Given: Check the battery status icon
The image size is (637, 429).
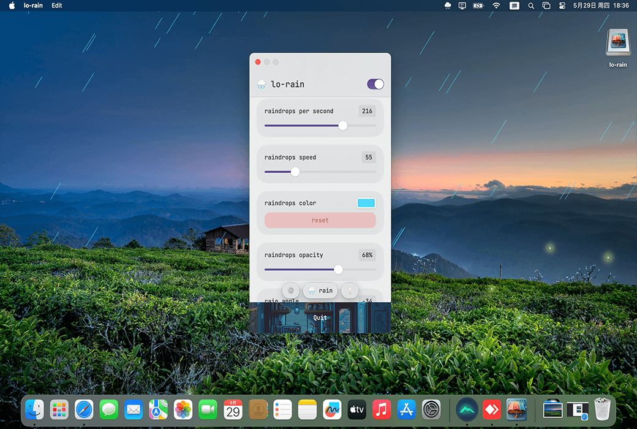Looking at the screenshot, I should coord(478,6).
